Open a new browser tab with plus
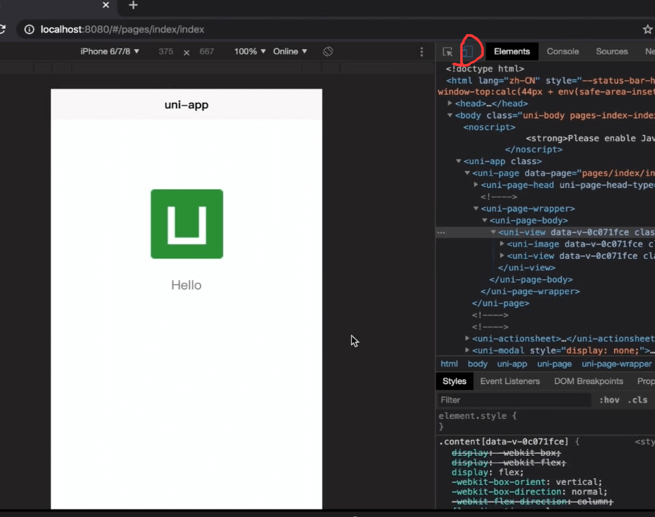 (x=133, y=5)
